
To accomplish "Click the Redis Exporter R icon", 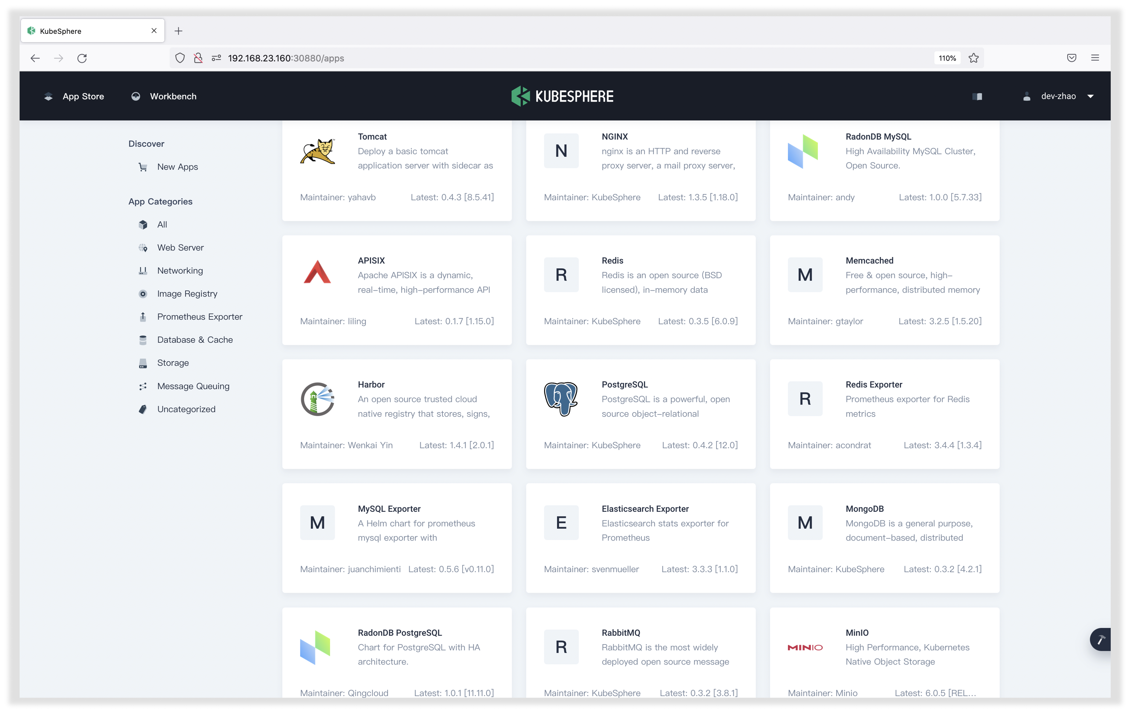I will coord(805,399).
